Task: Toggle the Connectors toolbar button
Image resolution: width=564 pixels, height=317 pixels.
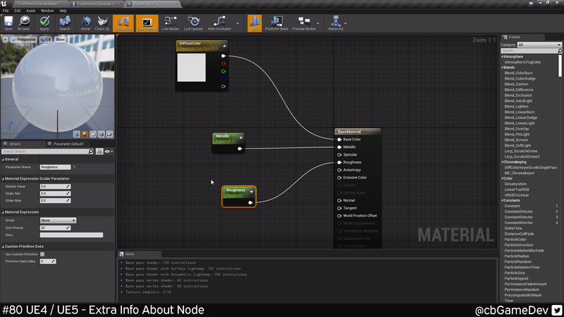Action: tap(123, 23)
